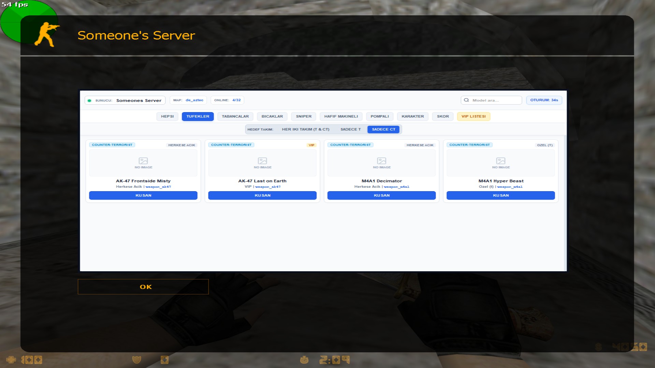This screenshot has height=368, width=655.
Task: Click the M4A1 Hyper Beast no-image placeholder
Action: pos(501,163)
